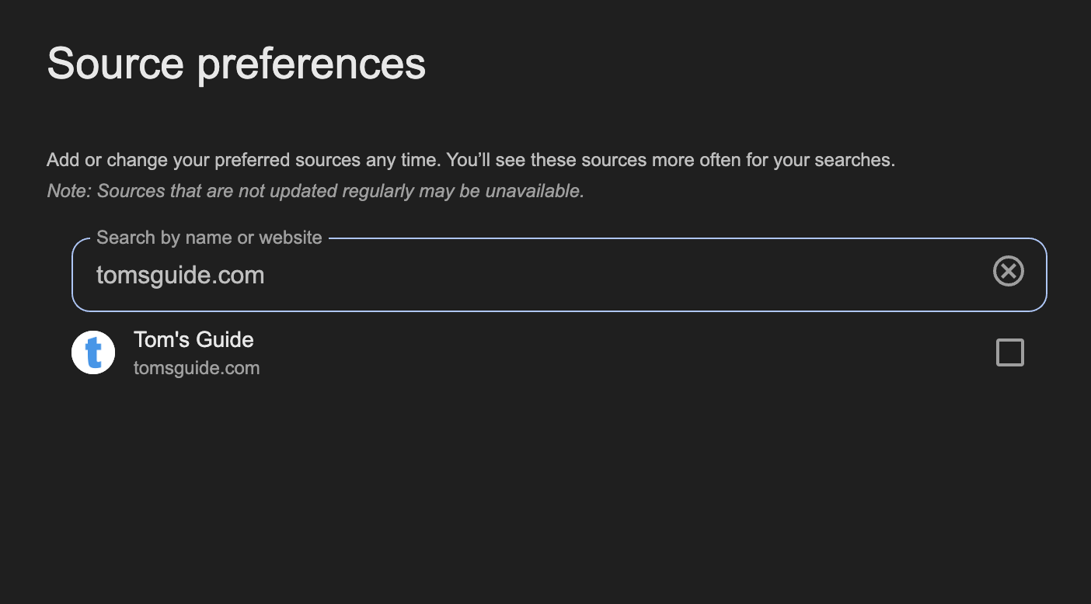
Task: Click the blue 't' favicon
Action: coord(93,352)
